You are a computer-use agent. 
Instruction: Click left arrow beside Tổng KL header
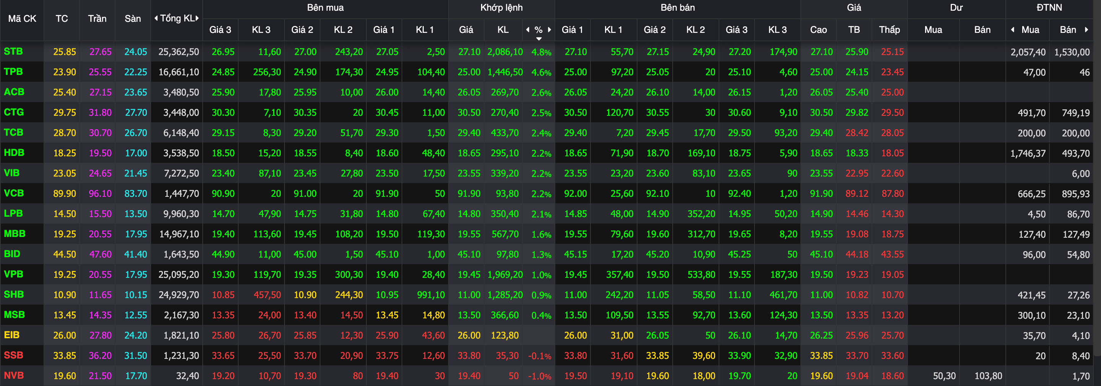tap(156, 18)
